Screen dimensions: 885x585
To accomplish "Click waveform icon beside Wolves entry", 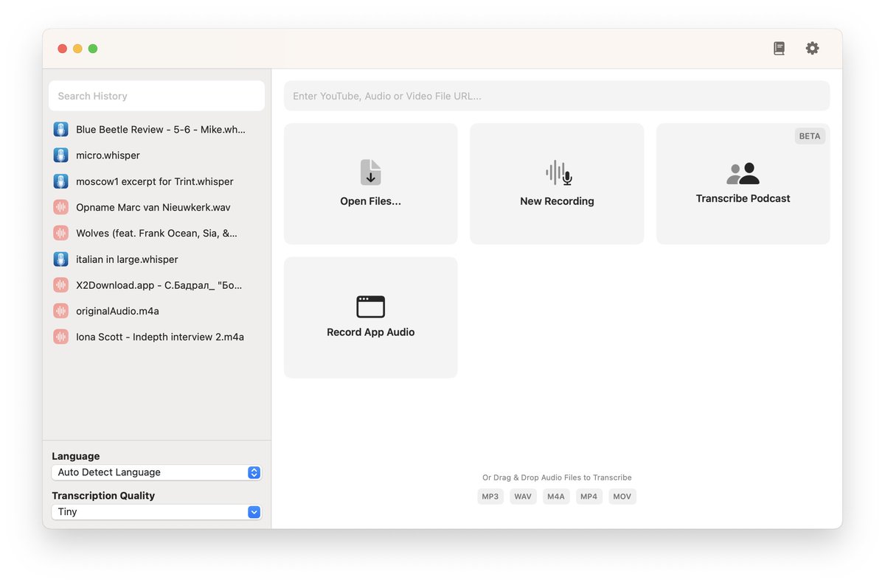I will coord(61,234).
